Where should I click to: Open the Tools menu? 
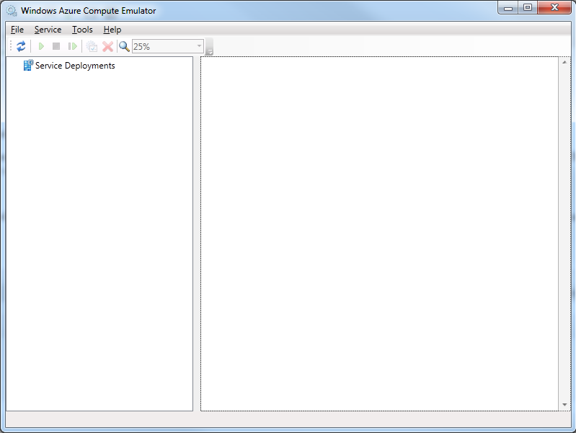coord(82,30)
